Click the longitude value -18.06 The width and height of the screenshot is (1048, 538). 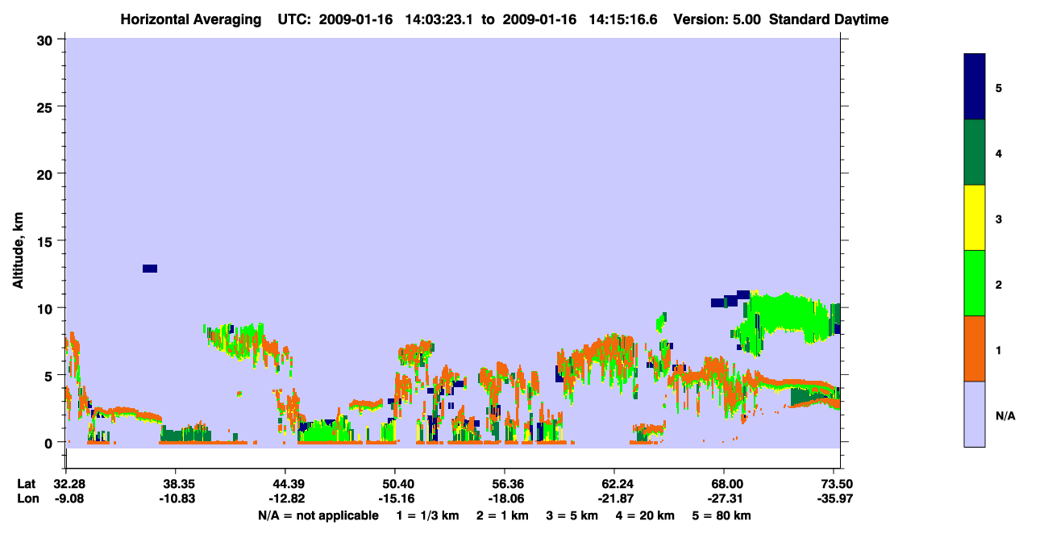click(x=505, y=498)
